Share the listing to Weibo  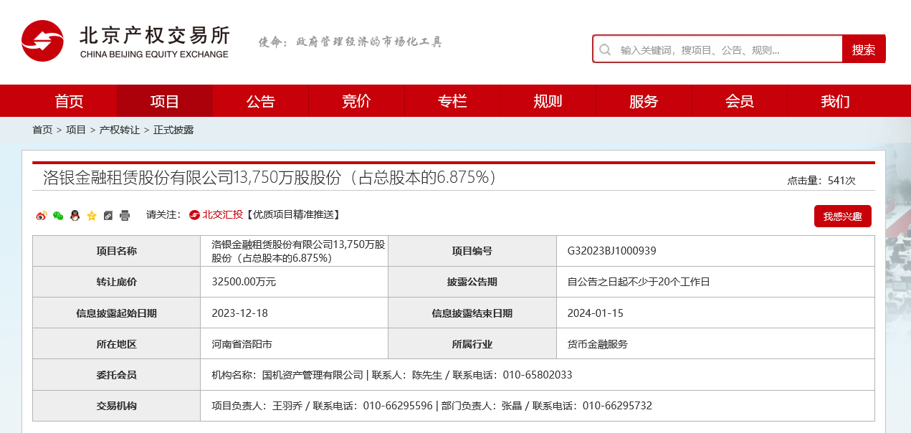[x=41, y=215]
